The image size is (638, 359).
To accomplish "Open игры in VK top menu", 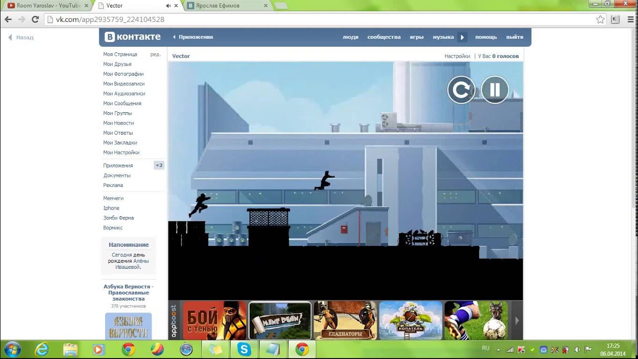I will (x=417, y=37).
